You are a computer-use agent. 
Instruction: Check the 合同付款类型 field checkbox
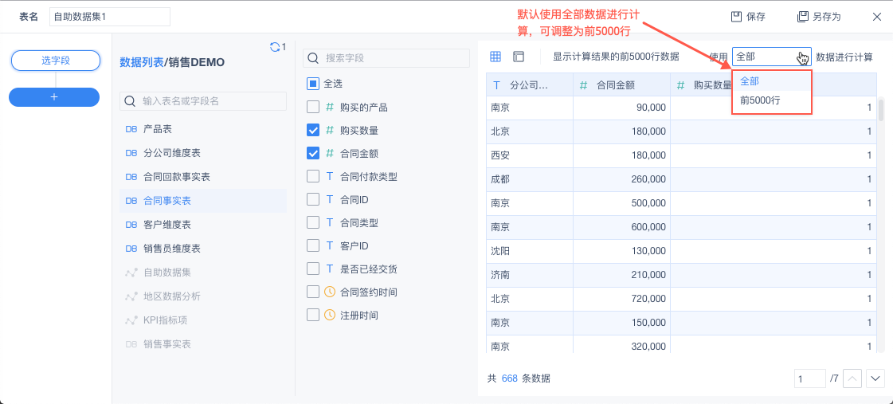coord(313,176)
